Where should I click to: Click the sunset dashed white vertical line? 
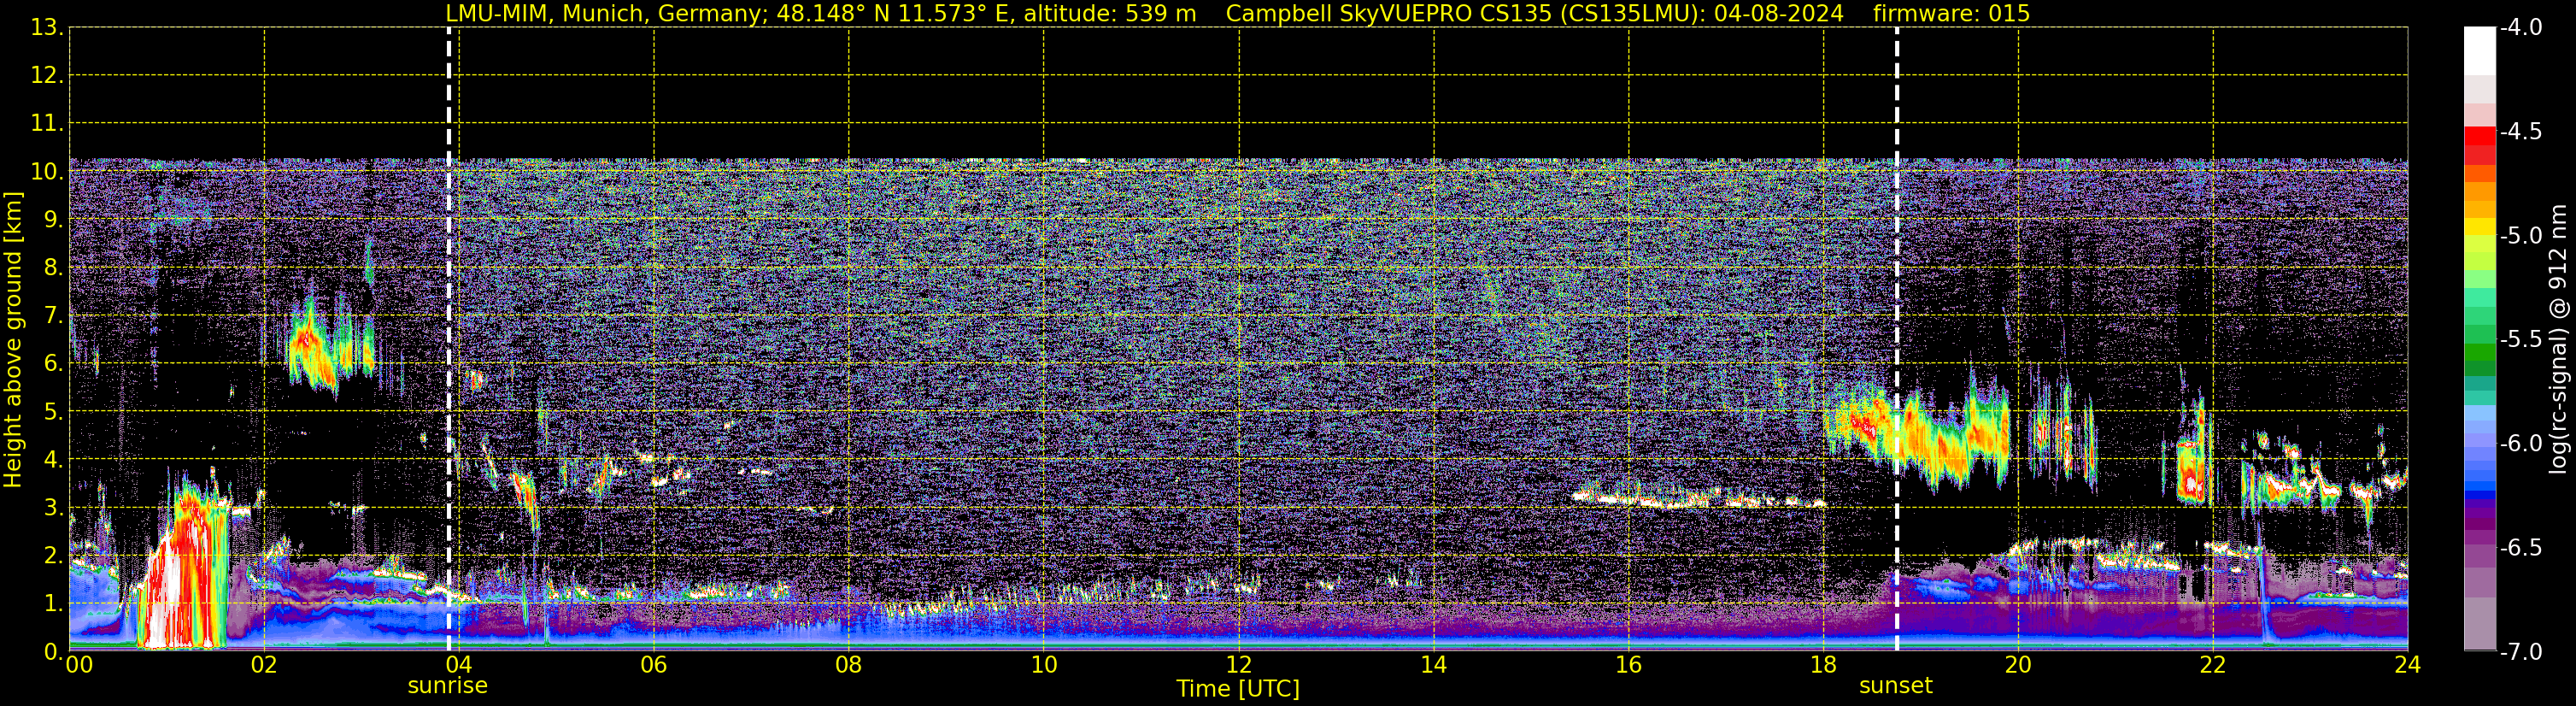(1896, 339)
